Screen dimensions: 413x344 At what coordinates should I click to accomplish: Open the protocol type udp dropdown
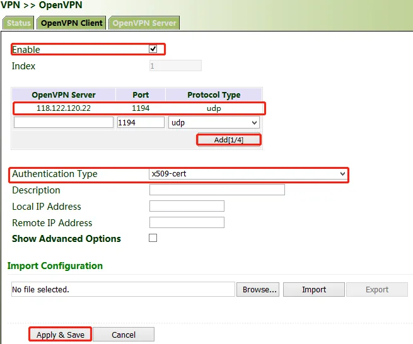click(x=214, y=123)
